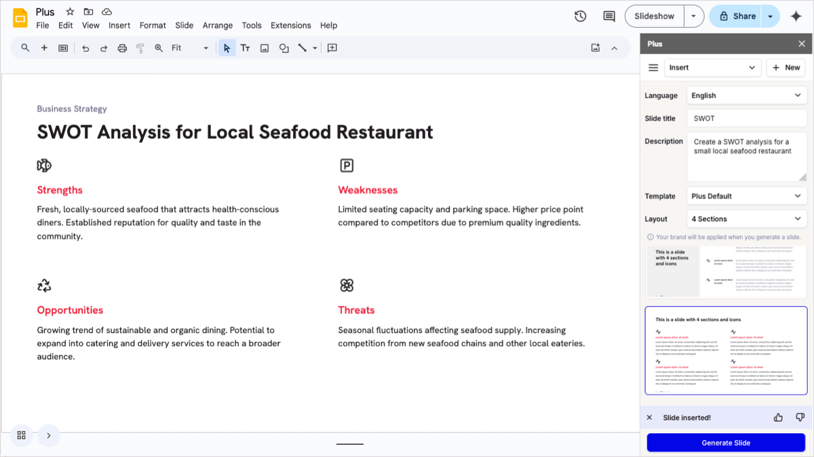Redo the last action

[x=104, y=48]
